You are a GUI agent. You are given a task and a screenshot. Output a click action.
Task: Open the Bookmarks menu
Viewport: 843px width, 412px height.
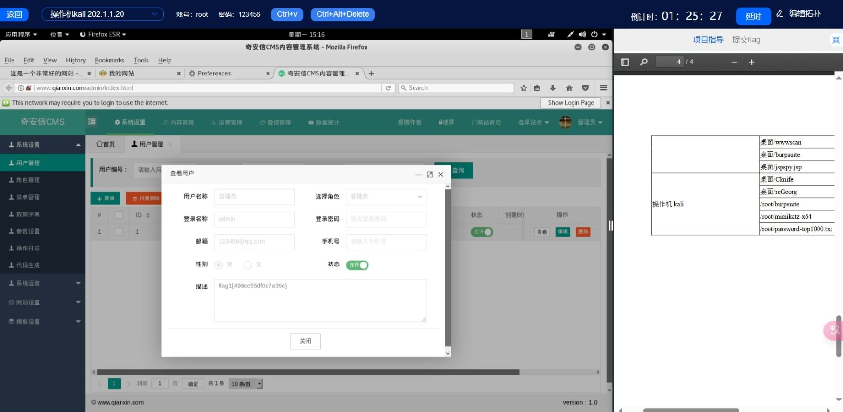point(110,60)
